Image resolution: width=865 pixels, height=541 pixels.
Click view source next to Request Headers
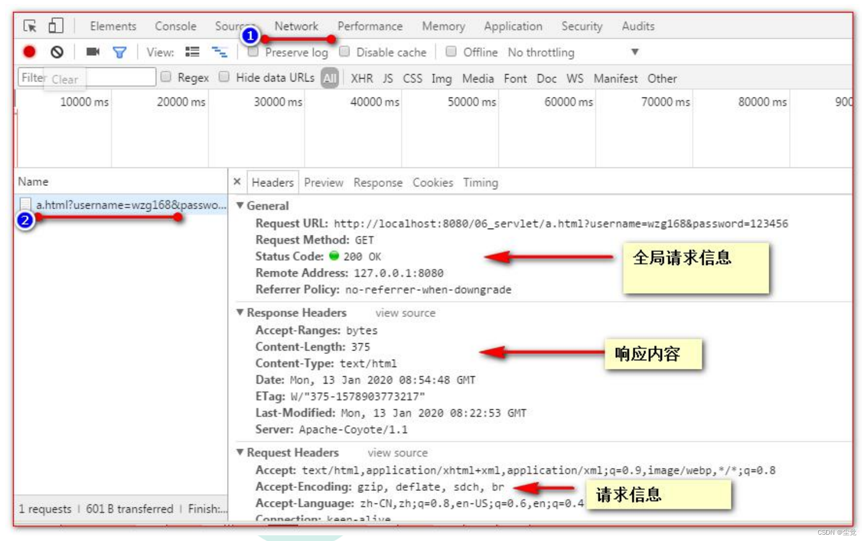[398, 452]
